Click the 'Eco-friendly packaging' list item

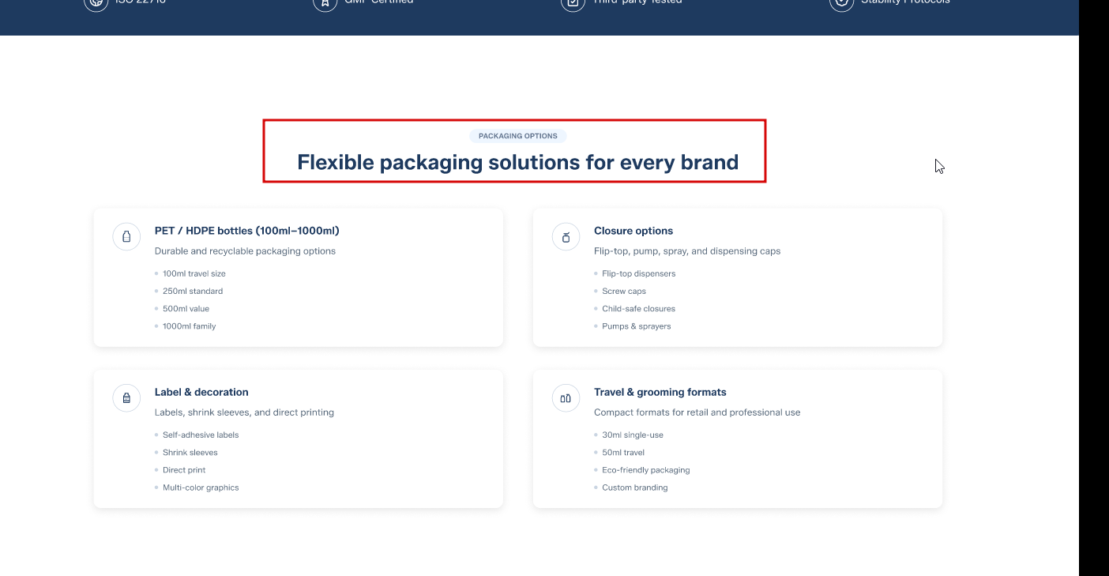[645, 470]
